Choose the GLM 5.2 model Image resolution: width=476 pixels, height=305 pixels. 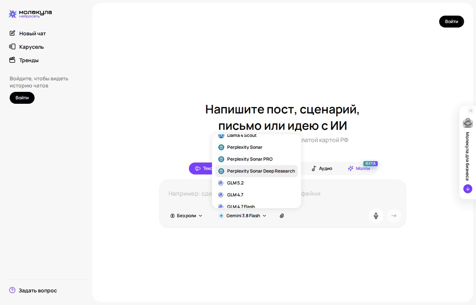pyautogui.click(x=257, y=183)
